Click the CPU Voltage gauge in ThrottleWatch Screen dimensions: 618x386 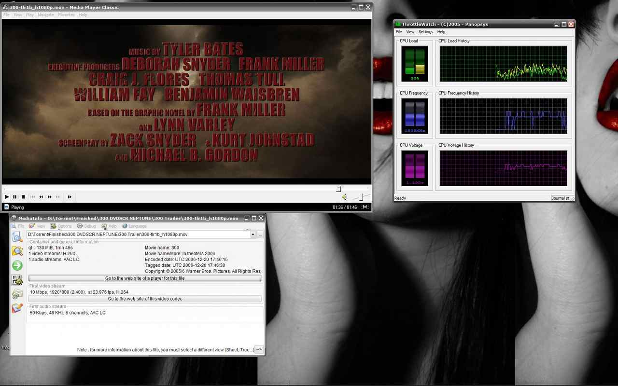(x=415, y=168)
